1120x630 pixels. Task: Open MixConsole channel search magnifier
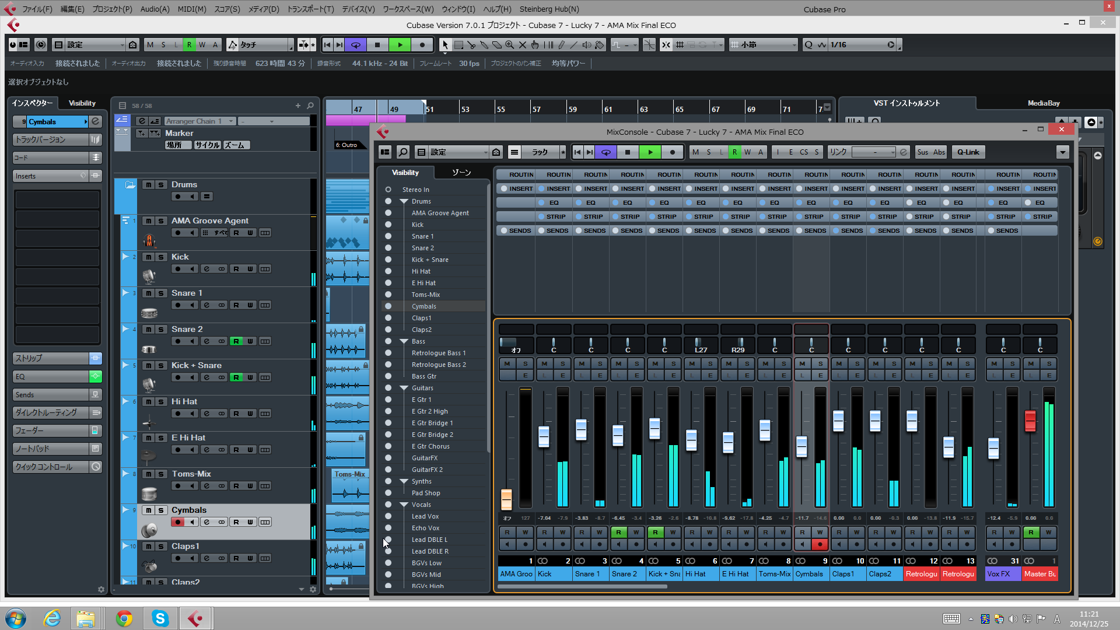[x=403, y=152]
